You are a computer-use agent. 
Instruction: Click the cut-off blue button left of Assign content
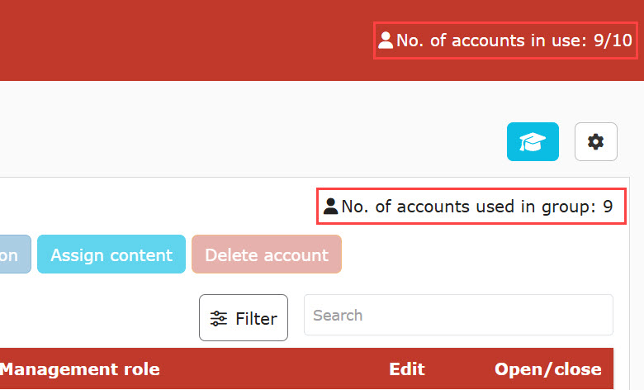coord(14,255)
